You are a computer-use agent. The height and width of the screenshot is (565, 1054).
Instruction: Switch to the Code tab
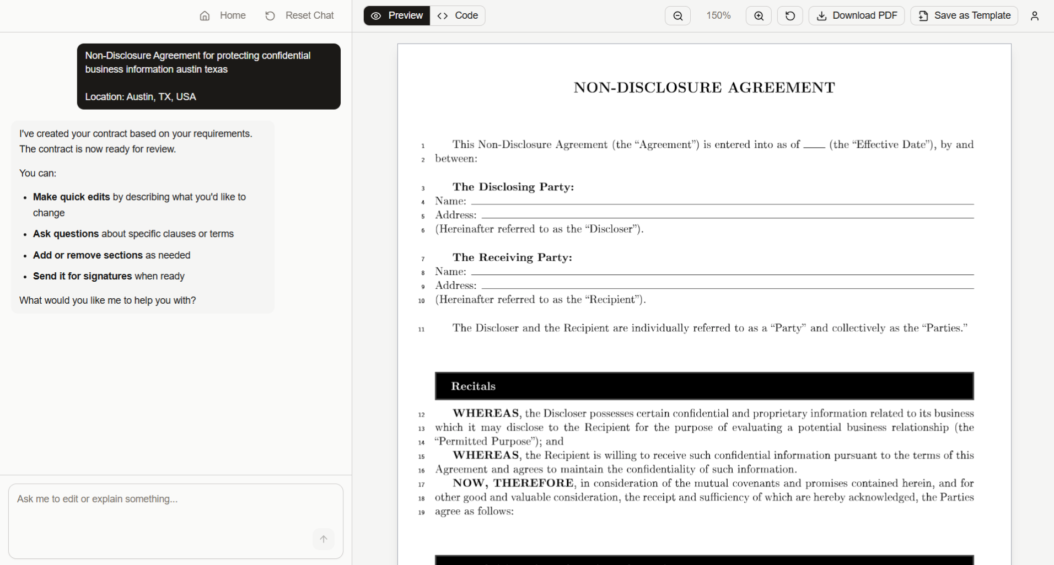(458, 15)
